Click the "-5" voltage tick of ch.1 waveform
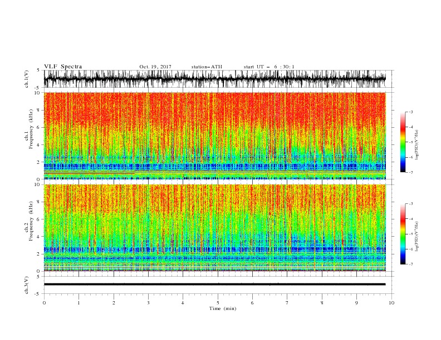This screenshot has width=441, height=340. click(x=37, y=88)
